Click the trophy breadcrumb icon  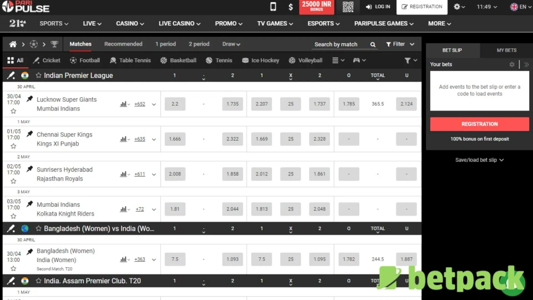pos(54,44)
